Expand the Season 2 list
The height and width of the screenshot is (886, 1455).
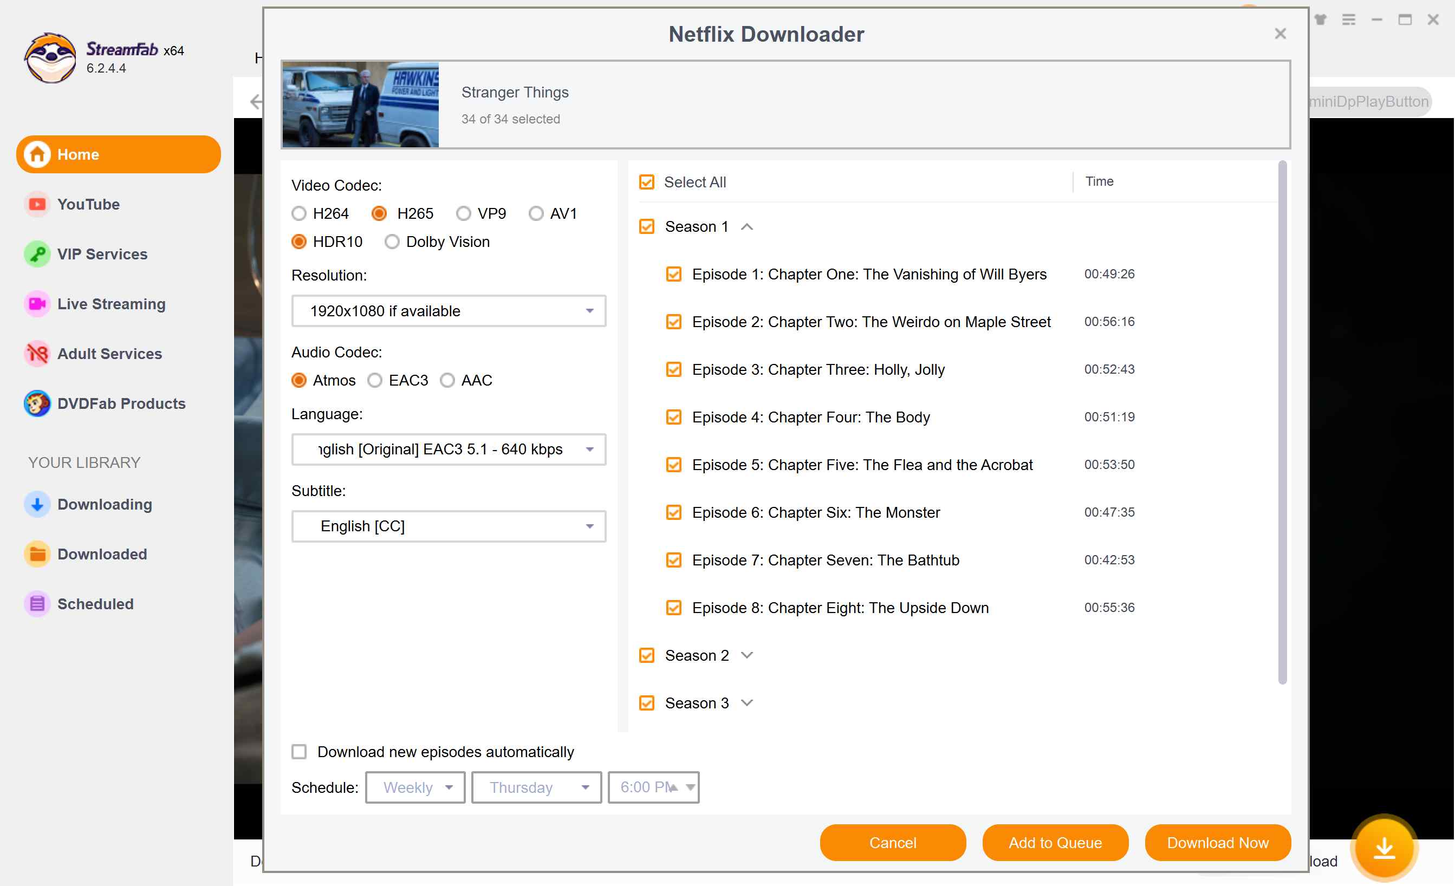click(747, 655)
